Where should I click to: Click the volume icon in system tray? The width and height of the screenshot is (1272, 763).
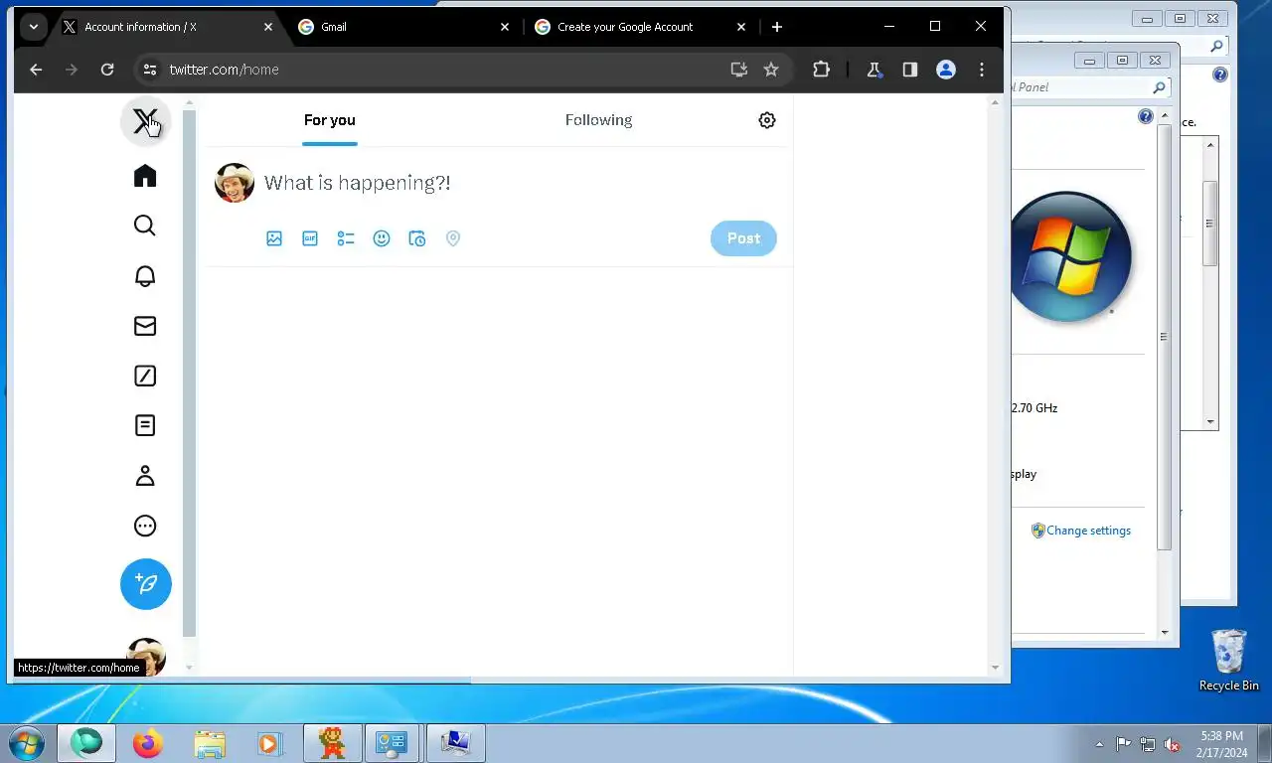click(1173, 744)
